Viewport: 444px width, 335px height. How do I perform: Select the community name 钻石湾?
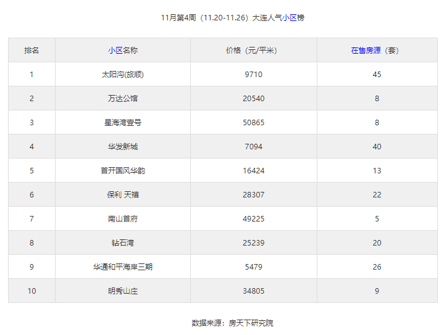(x=123, y=242)
